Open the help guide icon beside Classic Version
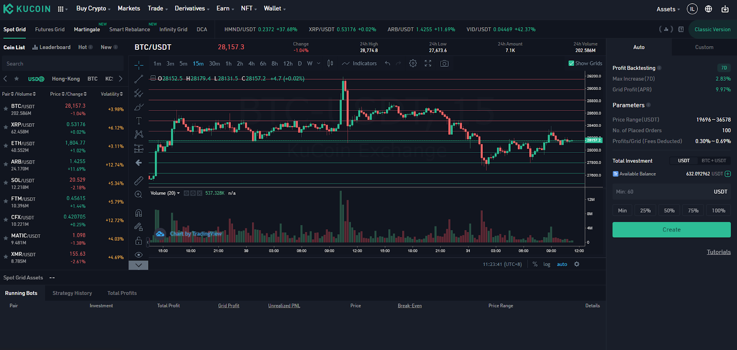737x350 pixels. click(x=681, y=30)
